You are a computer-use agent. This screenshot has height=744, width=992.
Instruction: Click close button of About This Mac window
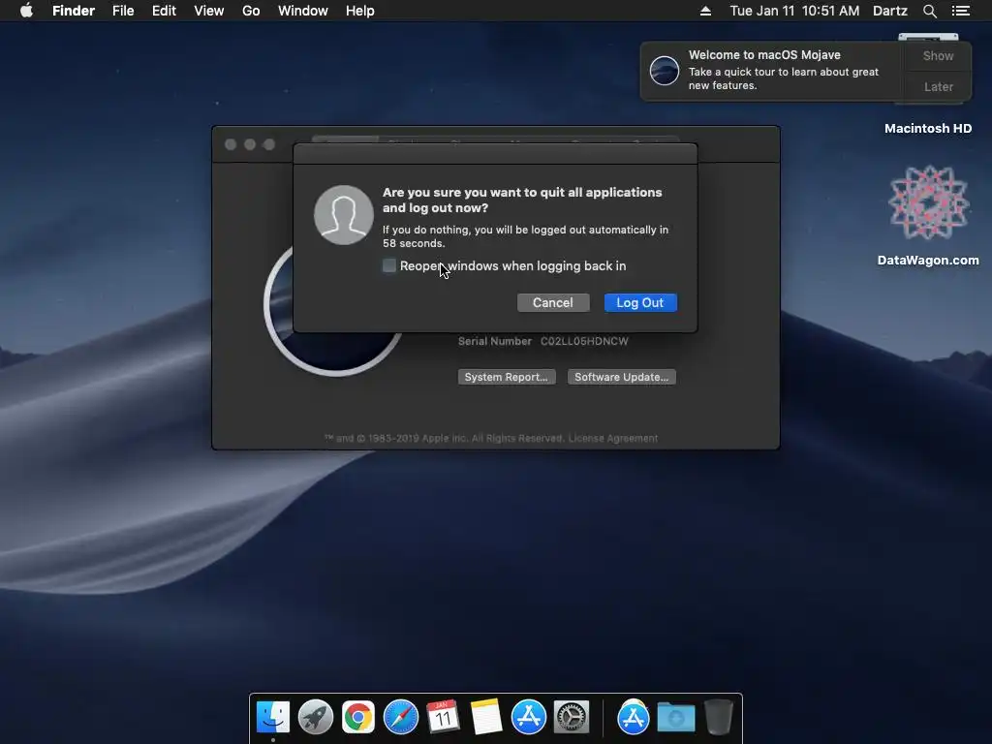click(231, 145)
